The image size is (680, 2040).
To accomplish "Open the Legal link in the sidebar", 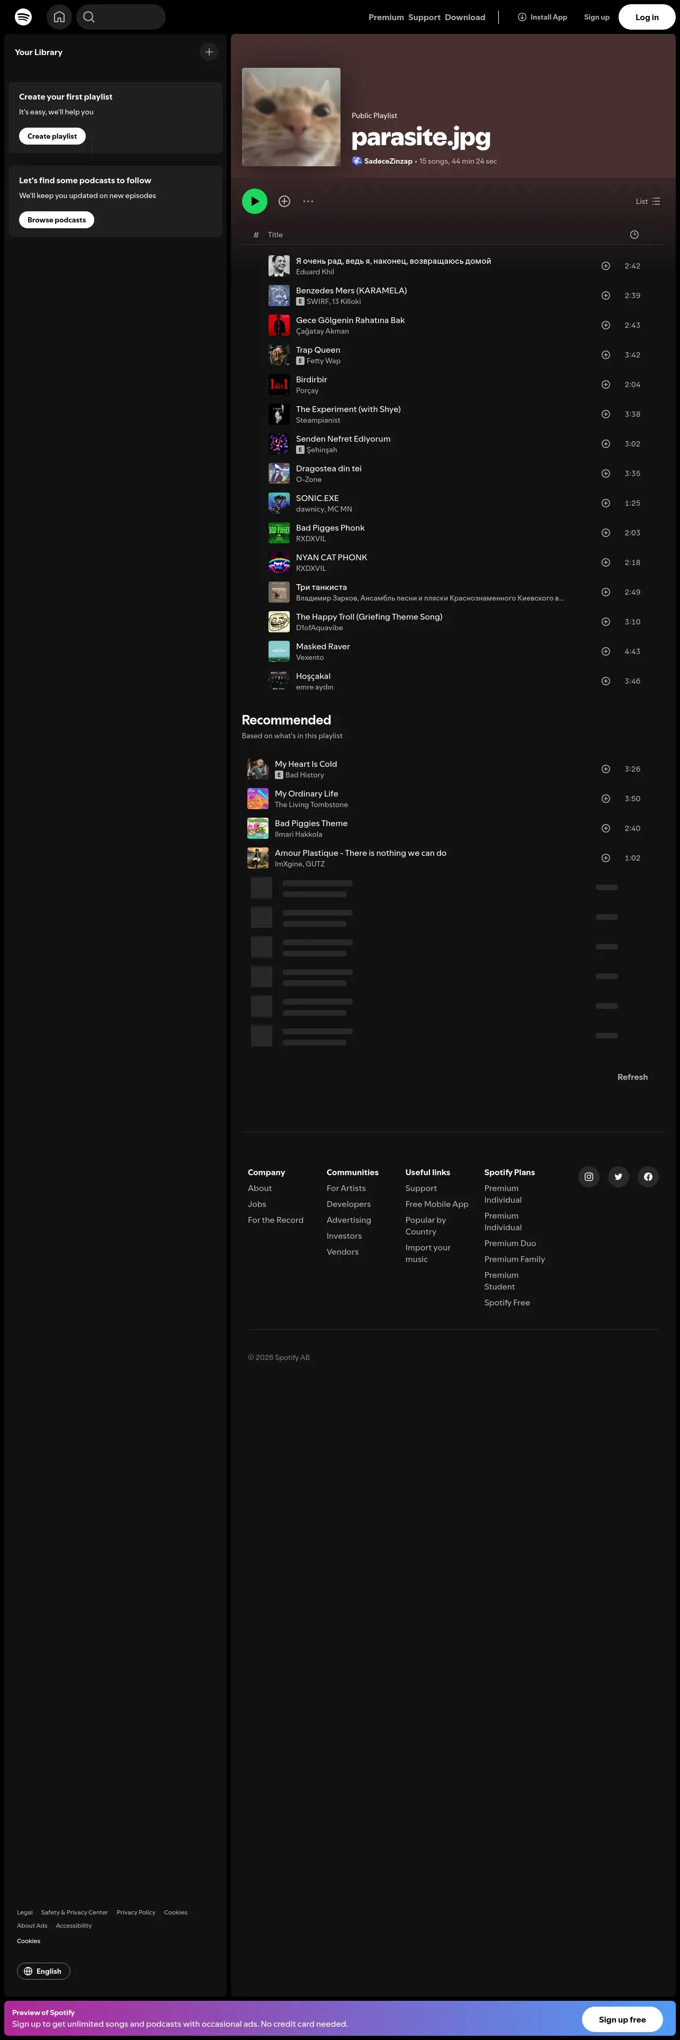I will coord(24,1912).
